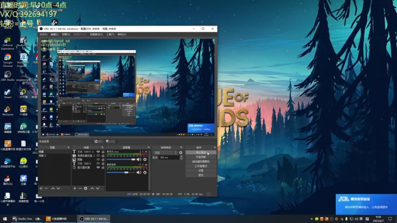Open source properties gear below source list
Screen dimensions: 397x223
(85, 188)
